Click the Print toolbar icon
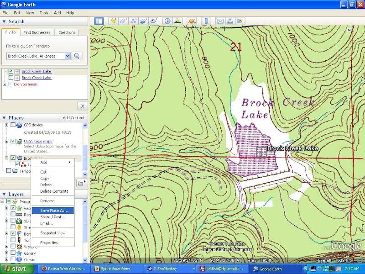The width and height of the screenshot is (365, 274). pyautogui.click(x=230, y=21)
